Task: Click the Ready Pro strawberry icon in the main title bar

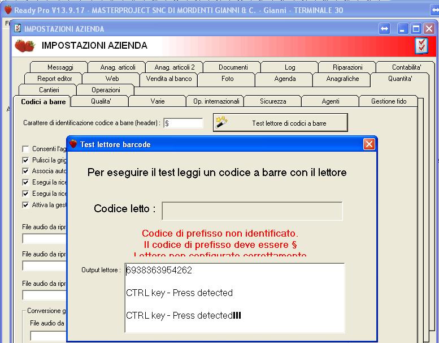Action: point(8,10)
